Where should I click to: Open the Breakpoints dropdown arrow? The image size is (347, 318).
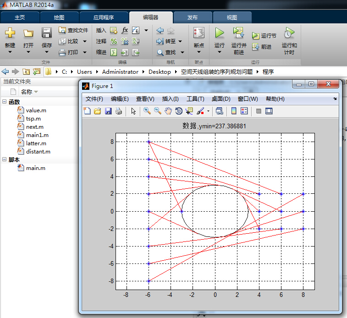pyautogui.click(x=199, y=52)
